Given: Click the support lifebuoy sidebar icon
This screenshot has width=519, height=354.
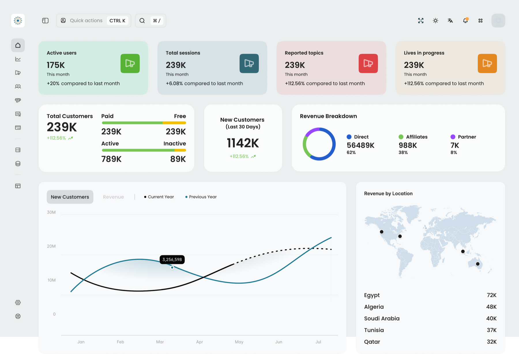Looking at the screenshot, I should 18,316.
